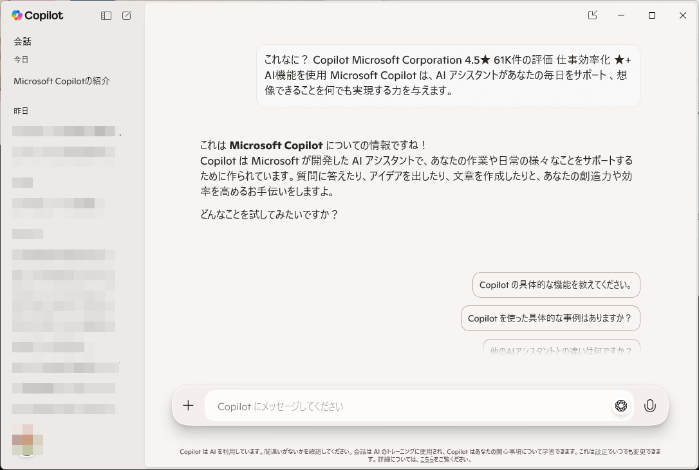Viewport: 699px width, 470px height.
Task: Open 設定 from the footer link
Action: (x=601, y=452)
